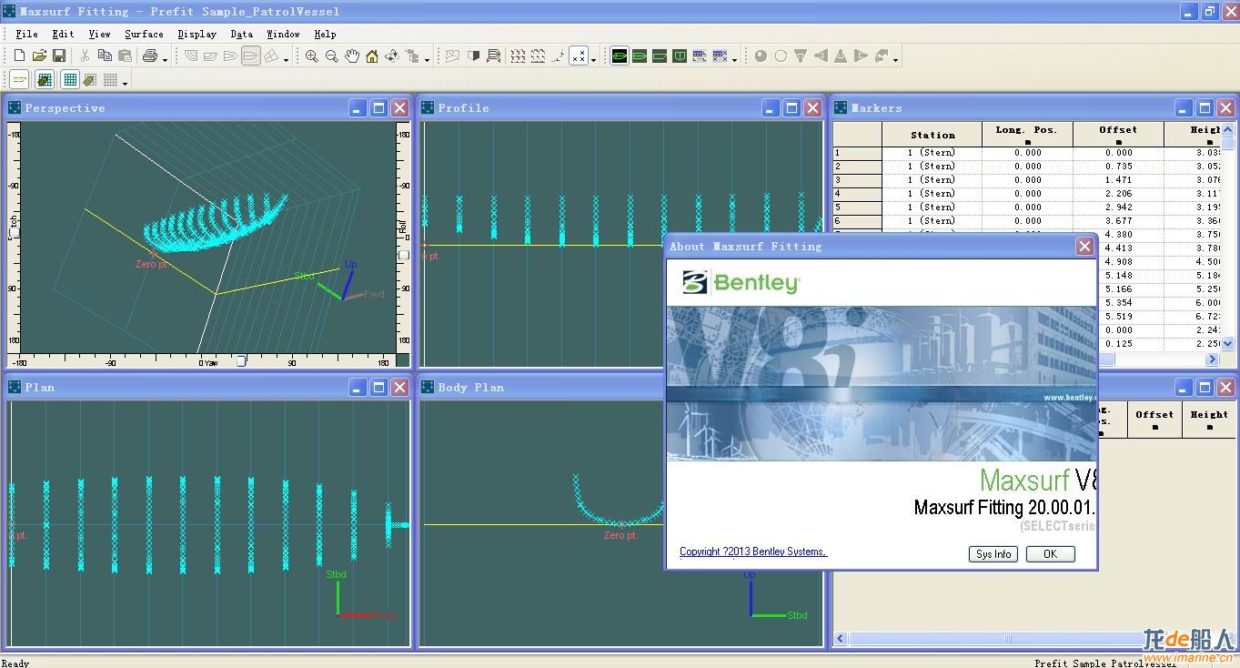
Task: Open the Perspective window via its toolbar icon
Action: point(620,56)
